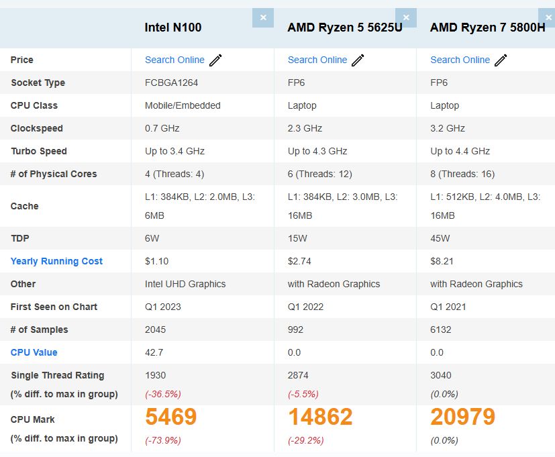Edit the Intel N100 price with pencil icon
The height and width of the screenshot is (457, 555).
(x=215, y=60)
